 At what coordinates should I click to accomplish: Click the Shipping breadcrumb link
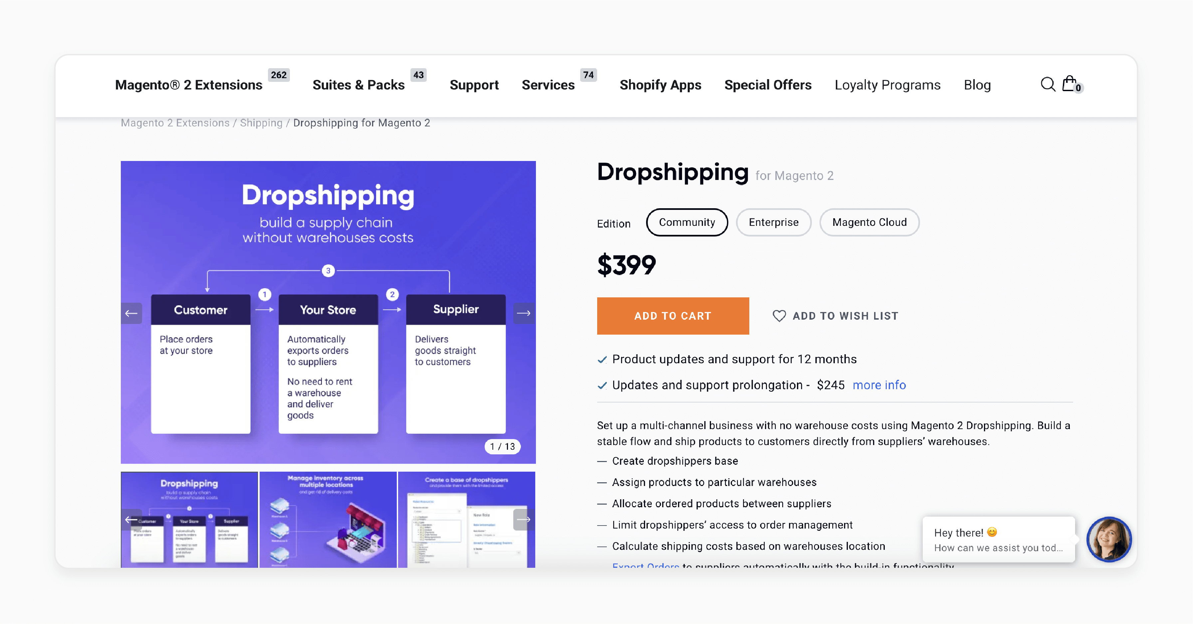tap(261, 122)
